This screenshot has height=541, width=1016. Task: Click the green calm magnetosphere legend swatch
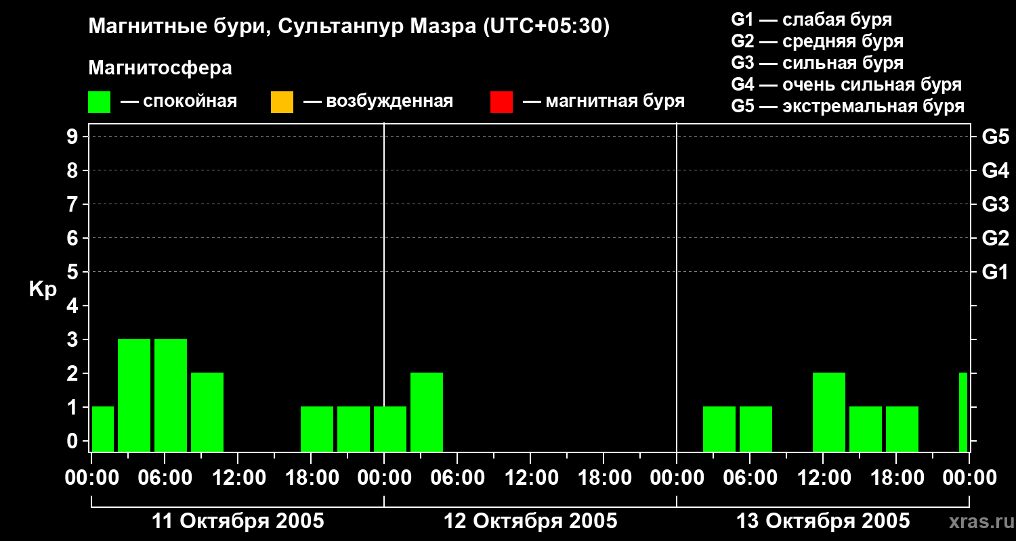[99, 102]
